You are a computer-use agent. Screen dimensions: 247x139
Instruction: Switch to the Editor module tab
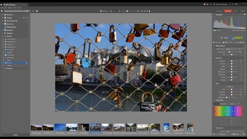(x=236, y=11)
